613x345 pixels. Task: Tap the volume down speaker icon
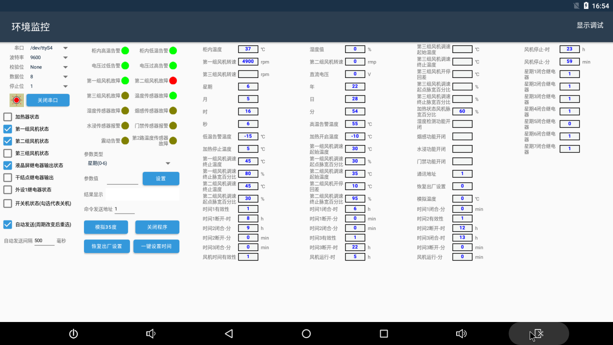(x=151, y=334)
